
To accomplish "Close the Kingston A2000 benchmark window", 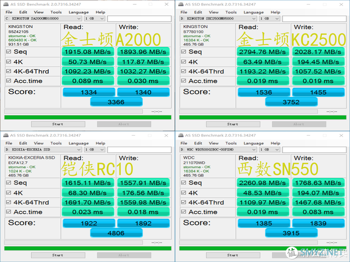I will (x=166, y=4).
